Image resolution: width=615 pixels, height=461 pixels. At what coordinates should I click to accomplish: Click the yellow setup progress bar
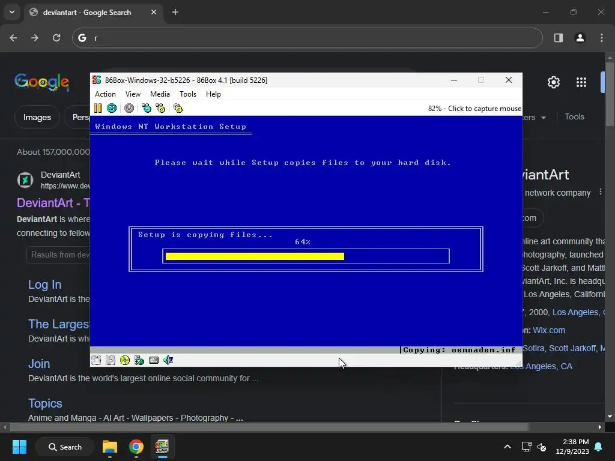[x=255, y=256]
